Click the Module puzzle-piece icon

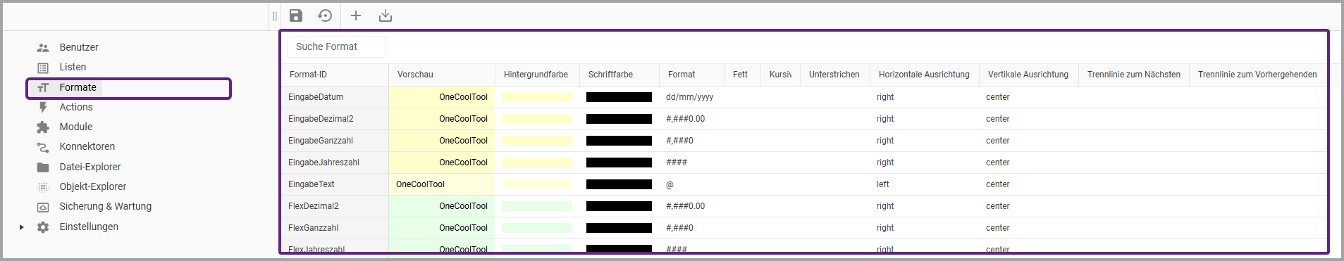43,127
